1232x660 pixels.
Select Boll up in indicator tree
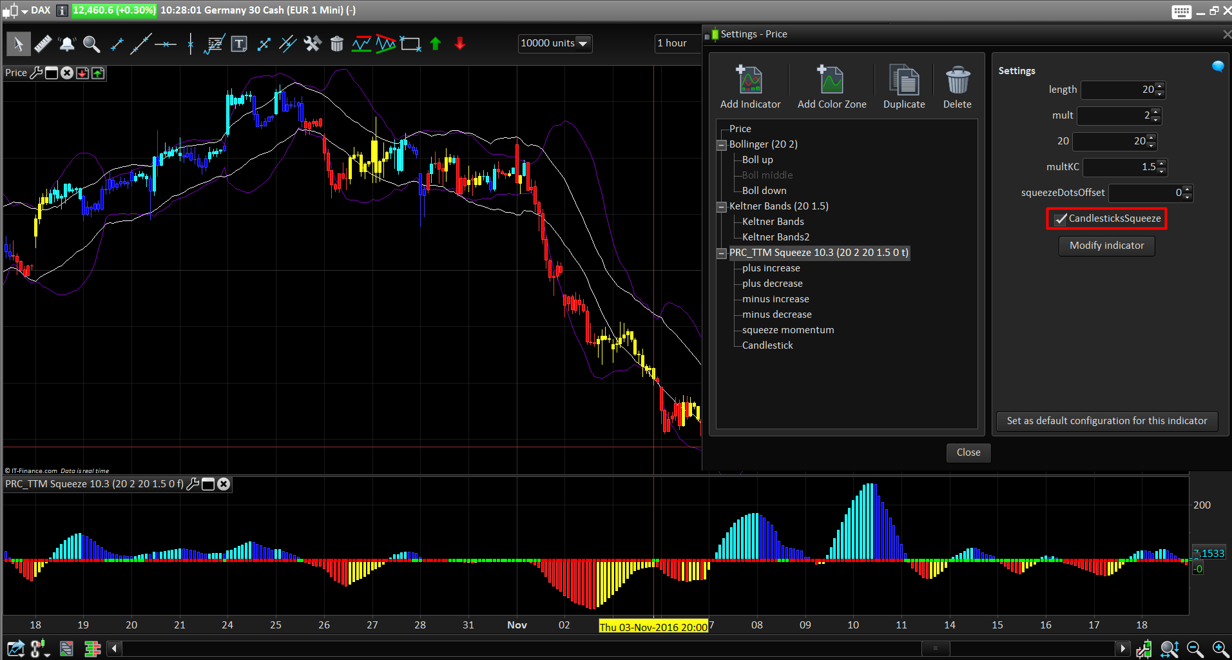[757, 160]
